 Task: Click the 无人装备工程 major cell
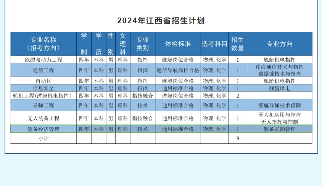(x=43, y=118)
